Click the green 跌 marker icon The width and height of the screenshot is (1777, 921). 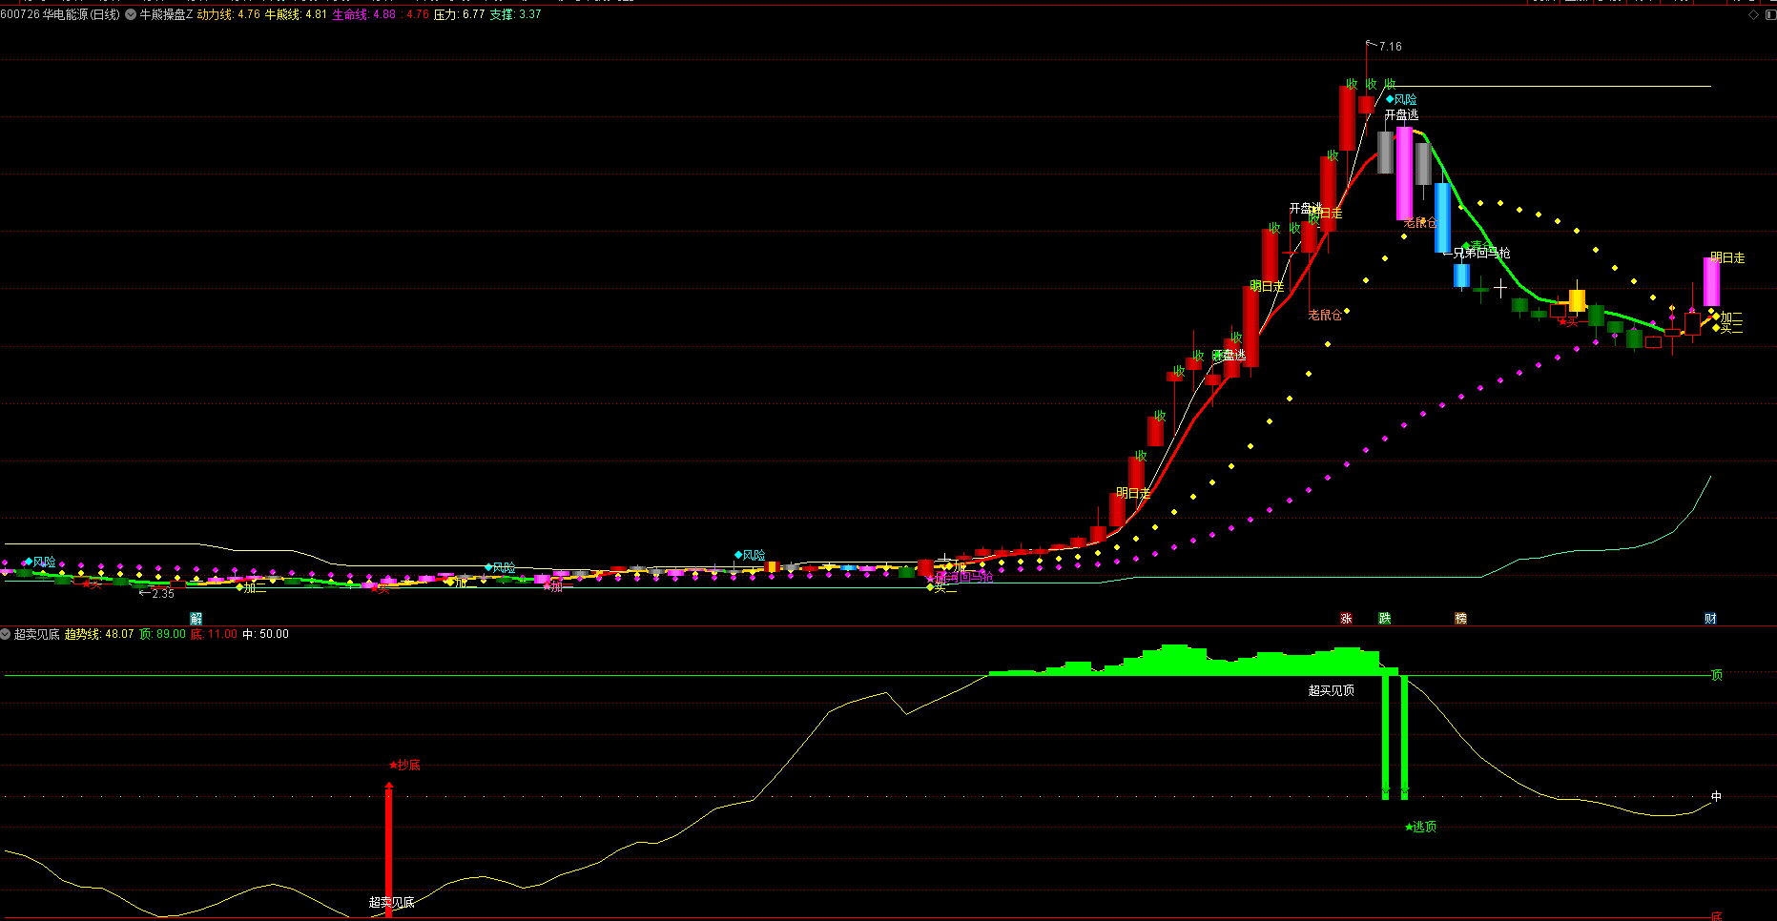click(x=1385, y=619)
